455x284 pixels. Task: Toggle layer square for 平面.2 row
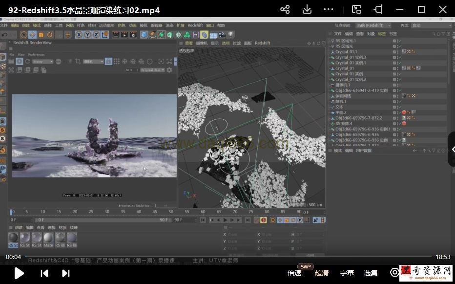pos(394,112)
